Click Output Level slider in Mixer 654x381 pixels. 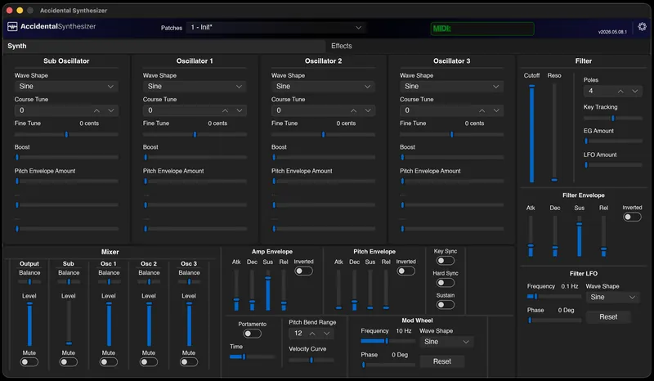(x=29, y=324)
